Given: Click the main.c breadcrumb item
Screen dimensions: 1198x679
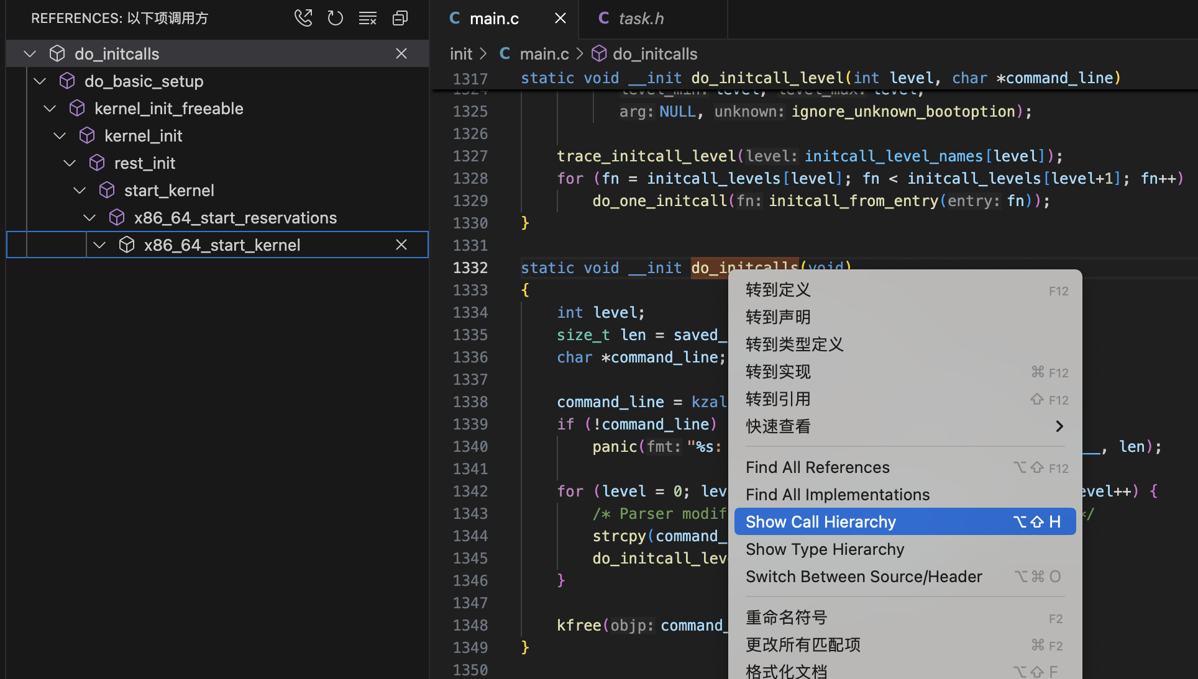Looking at the screenshot, I should [544, 54].
